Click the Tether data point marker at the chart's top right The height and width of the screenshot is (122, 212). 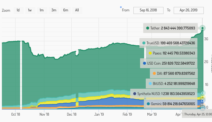pos(202,28)
